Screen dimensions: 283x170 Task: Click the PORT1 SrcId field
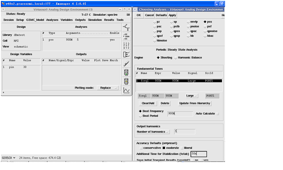[x=212, y=96]
